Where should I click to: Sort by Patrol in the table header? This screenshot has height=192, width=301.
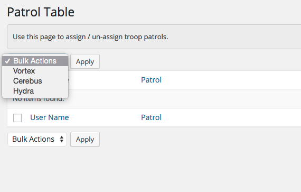(x=151, y=80)
